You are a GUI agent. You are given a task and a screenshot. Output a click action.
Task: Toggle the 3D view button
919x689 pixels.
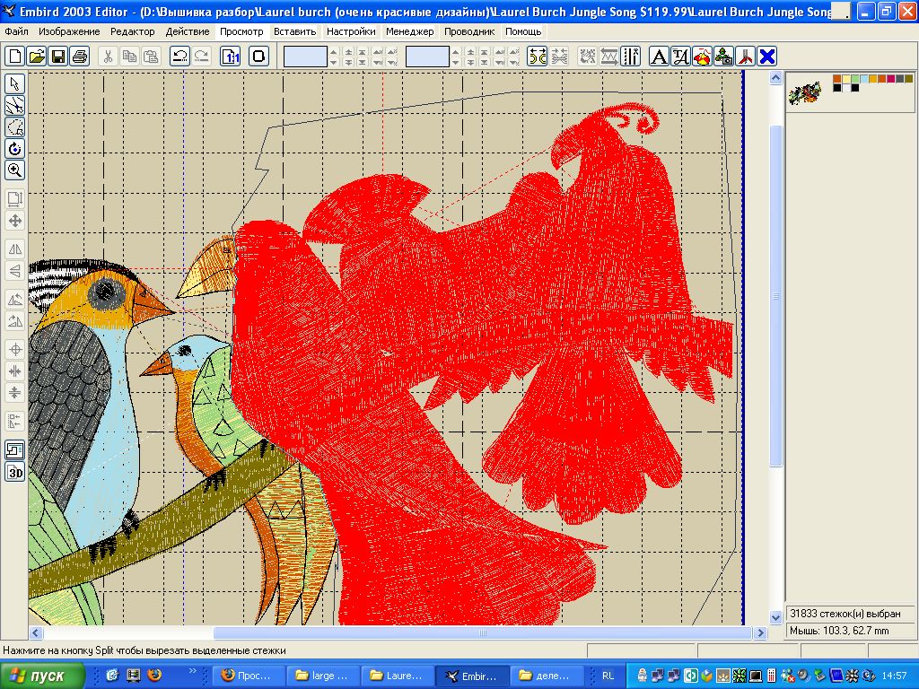(14, 472)
